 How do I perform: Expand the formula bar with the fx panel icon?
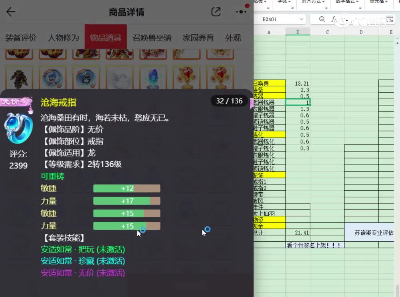coord(390,19)
